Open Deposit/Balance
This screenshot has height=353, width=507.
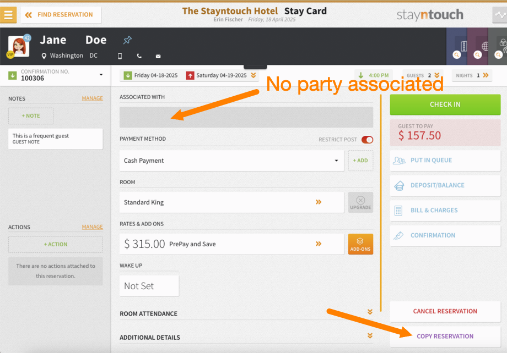[445, 185]
